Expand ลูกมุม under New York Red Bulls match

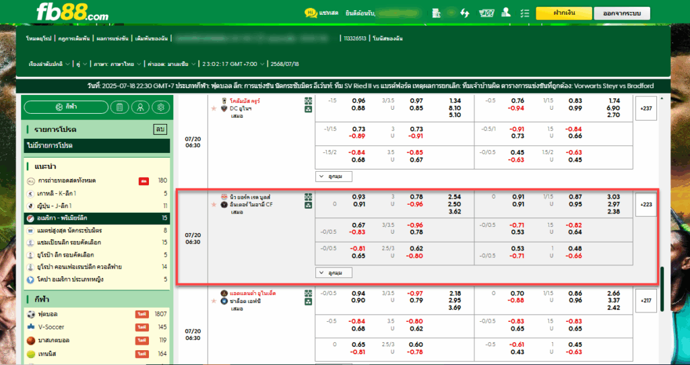(334, 273)
